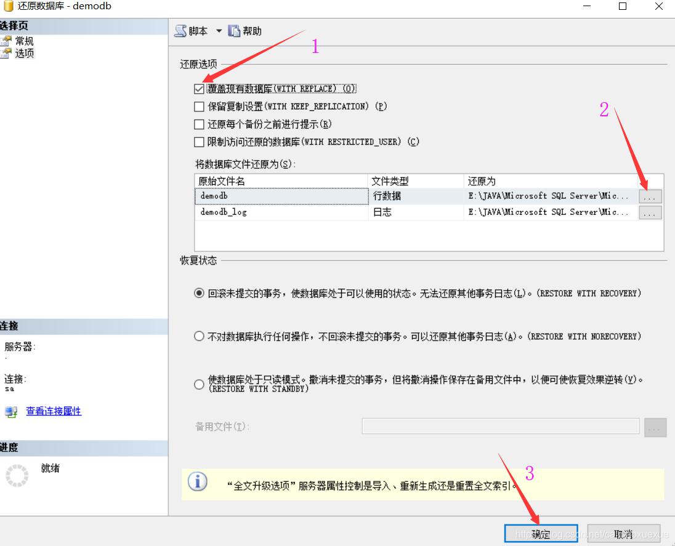Enable prompt before restoring each backup checkbox
The height and width of the screenshot is (546, 675).
pos(199,124)
